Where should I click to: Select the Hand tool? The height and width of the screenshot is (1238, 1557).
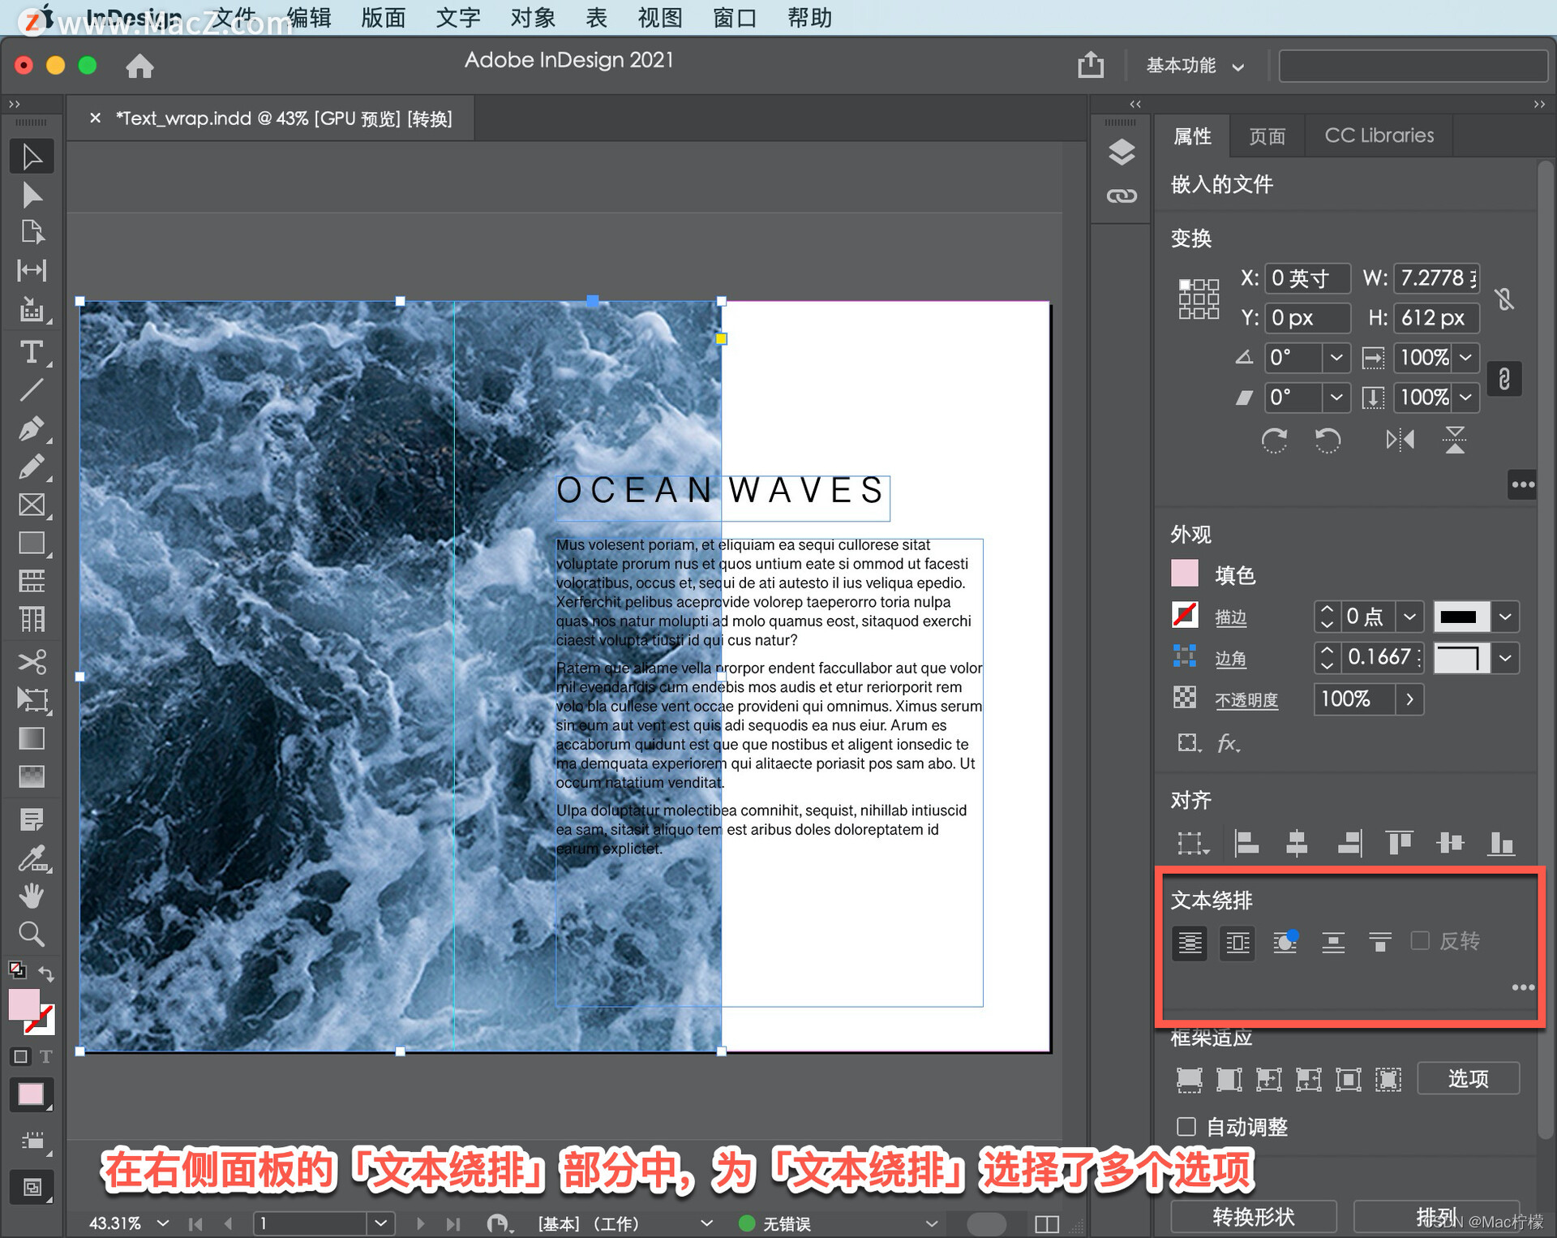click(31, 896)
